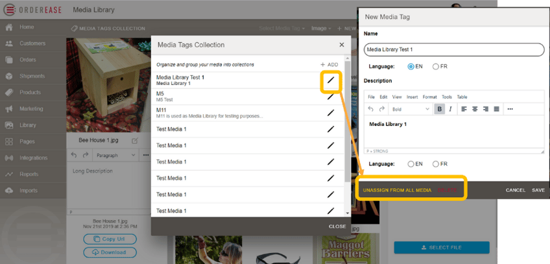Image resolution: width=550 pixels, height=264 pixels.
Task: Edit the Media Library Test 1 tag
Action: click(331, 80)
